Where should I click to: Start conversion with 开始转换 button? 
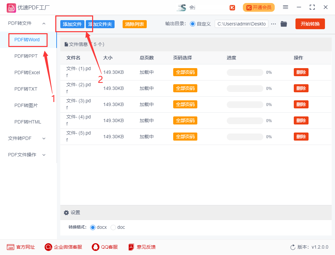[310, 24]
